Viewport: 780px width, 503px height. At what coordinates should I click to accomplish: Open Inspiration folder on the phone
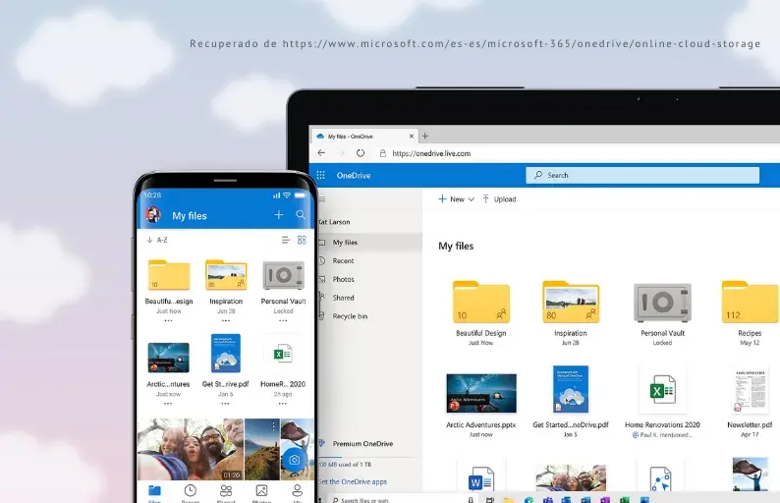pyautogui.click(x=226, y=275)
